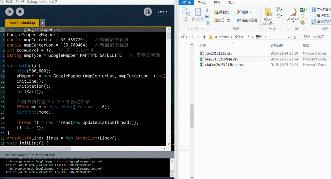This screenshot has width=331, height=179.
Task: Click ダウンロード in the address breadcrumb
Action: [x=242, y=37]
